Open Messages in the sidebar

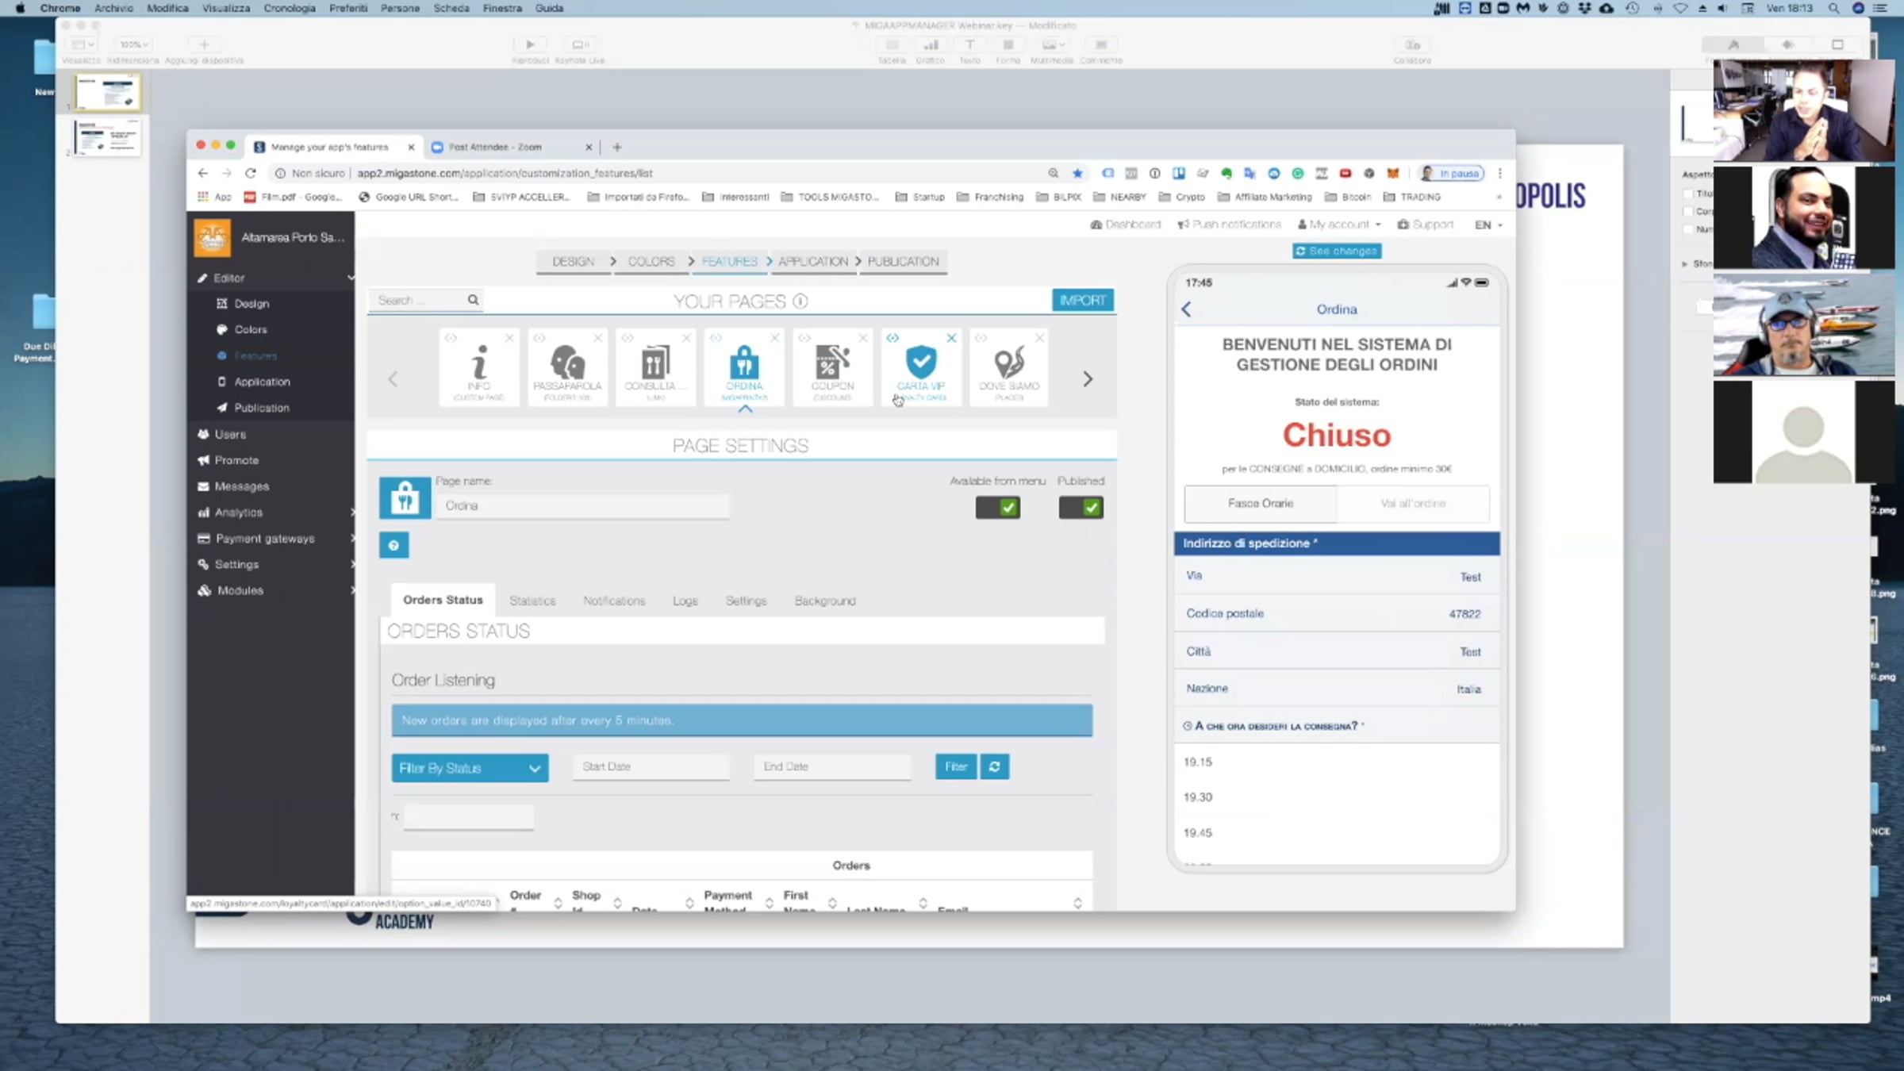pyautogui.click(x=241, y=486)
